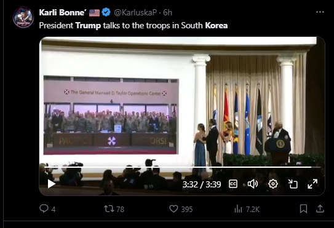
Task: Play the video
Action: coord(51,184)
